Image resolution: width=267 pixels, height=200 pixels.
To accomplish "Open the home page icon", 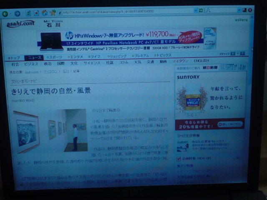I will pos(45,13).
